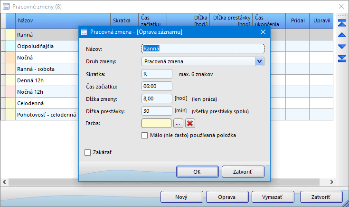Move up one record with up arrow
Screen dimensions: 349x207
point(341,35)
